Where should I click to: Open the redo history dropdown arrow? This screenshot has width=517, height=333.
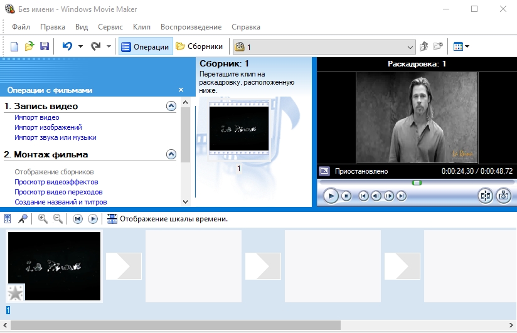pyautogui.click(x=109, y=46)
